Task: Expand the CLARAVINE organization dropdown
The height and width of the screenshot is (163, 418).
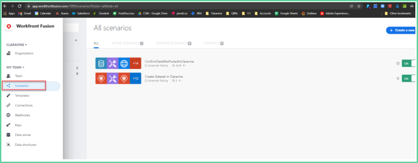Action: tap(16, 45)
